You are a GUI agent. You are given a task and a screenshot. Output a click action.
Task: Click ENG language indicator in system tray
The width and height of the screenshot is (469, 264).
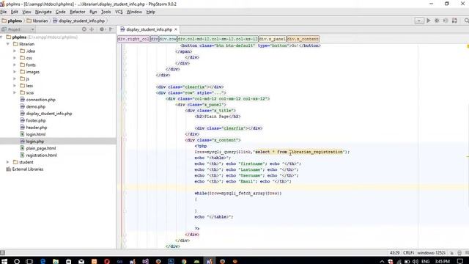click(425, 262)
